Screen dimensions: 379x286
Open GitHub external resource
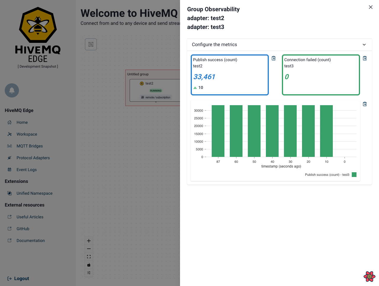[23, 229]
